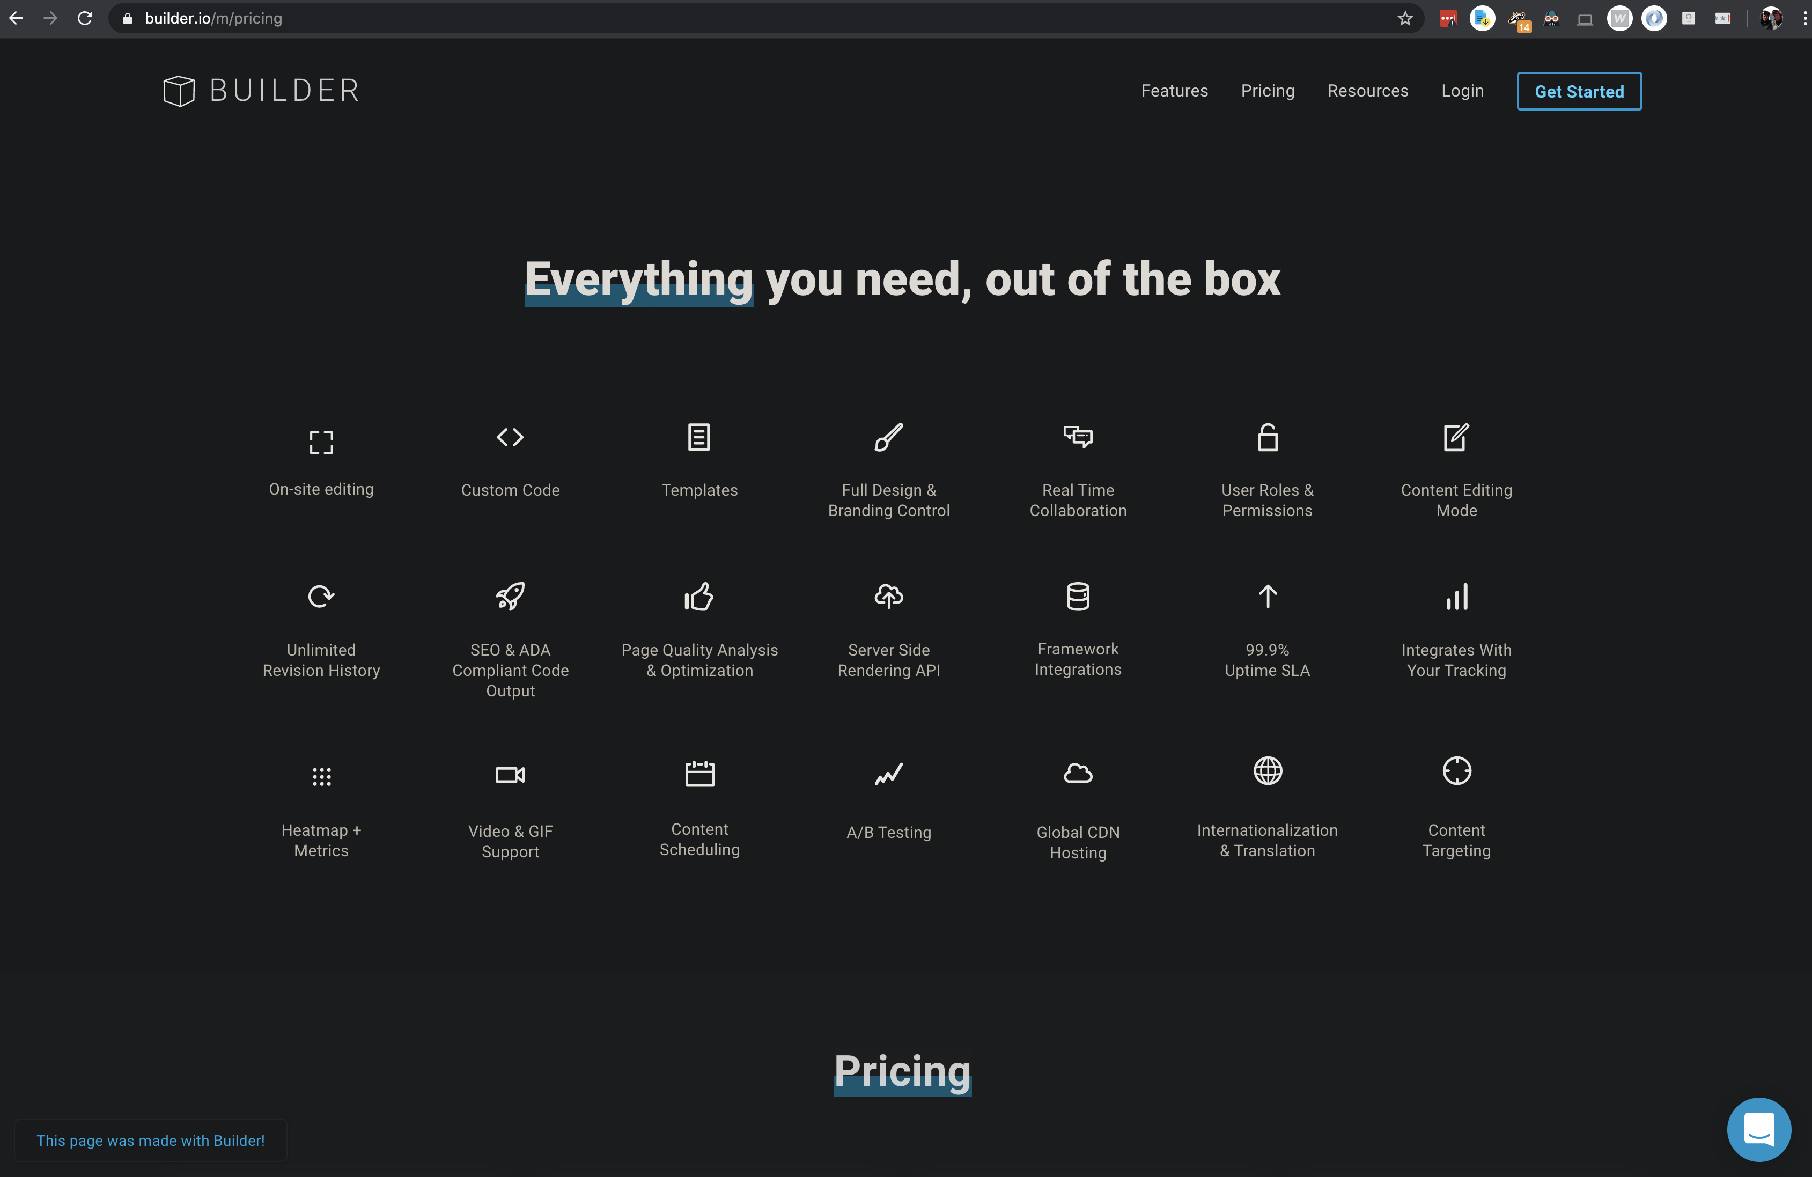Click the Templates document icon
Image resolution: width=1812 pixels, height=1177 pixels.
click(x=699, y=437)
